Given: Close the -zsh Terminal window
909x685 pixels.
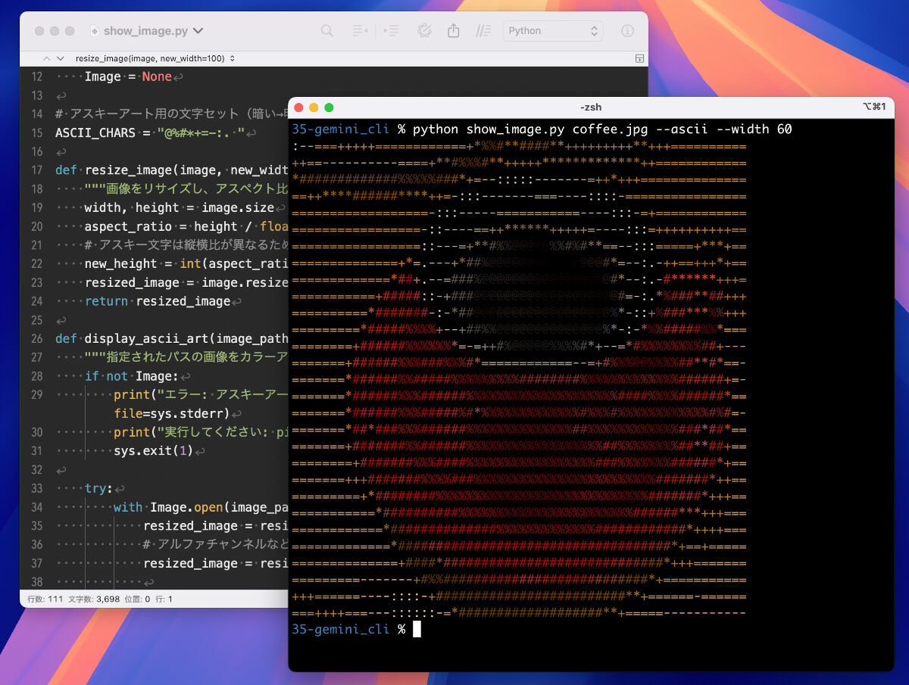Looking at the screenshot, I should click(x=298, y=107).
